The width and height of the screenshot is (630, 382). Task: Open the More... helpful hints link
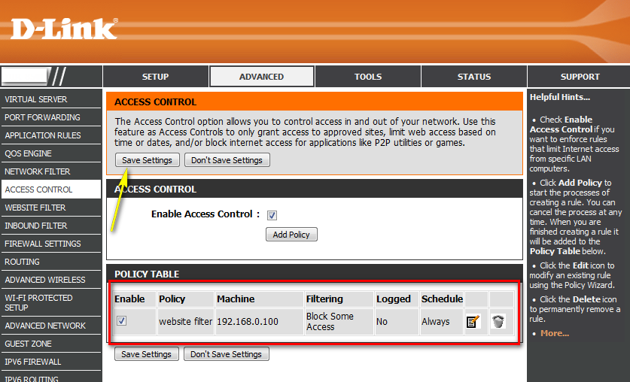554,333
